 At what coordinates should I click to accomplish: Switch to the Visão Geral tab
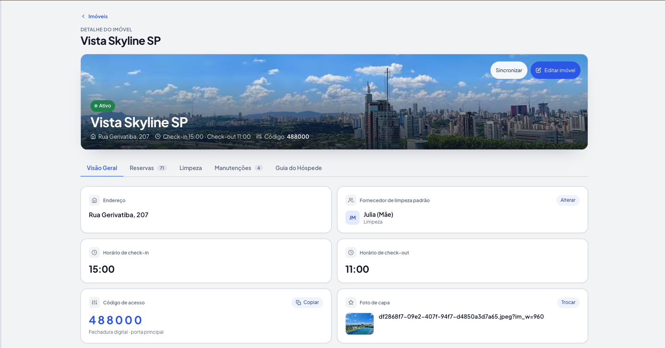[102, 168]
